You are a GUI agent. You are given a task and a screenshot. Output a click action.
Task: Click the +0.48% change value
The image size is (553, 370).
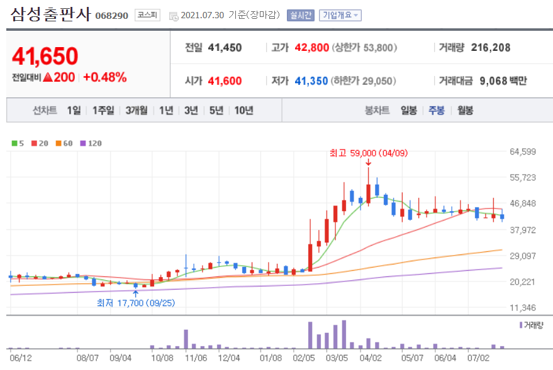pos(104,77)
